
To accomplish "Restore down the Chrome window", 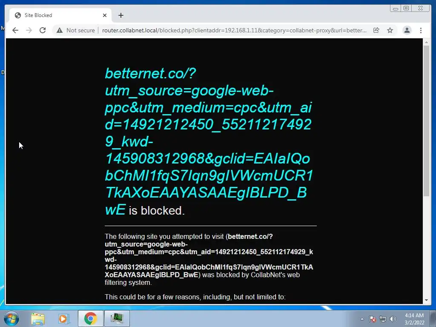I will 406,9.
